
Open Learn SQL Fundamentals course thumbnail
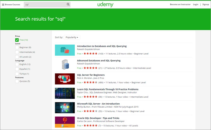click(65, 93)
